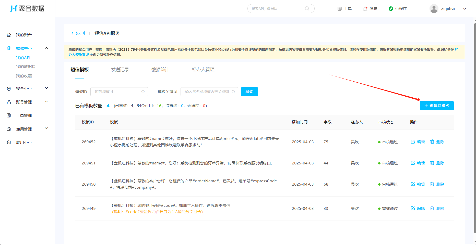Expand the 账号管理 menu chevron
This screenshot has width=476, height=245.
tap(46, 101)
